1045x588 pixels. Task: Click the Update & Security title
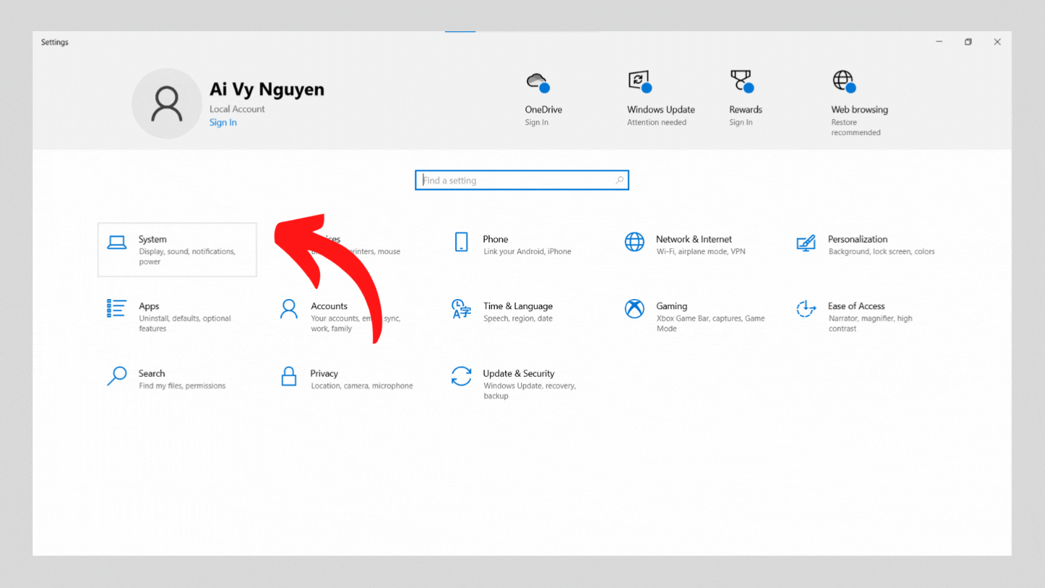coord(519,374)
